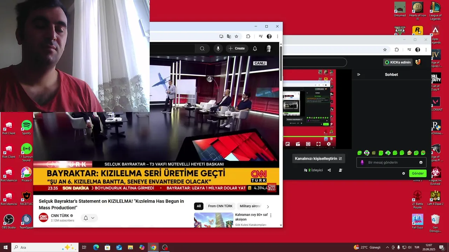Toggle the CNN TÜRK subscription notification bell
449x252 pixels.
coord(86,218)
